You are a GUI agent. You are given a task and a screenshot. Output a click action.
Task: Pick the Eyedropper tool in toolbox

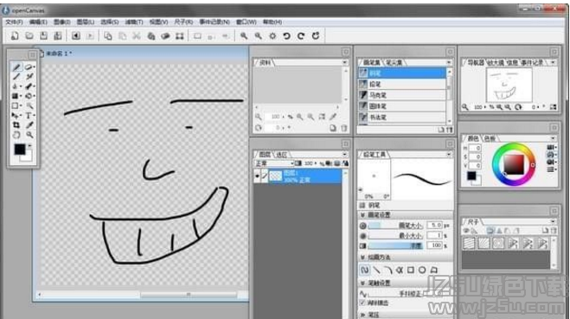click(x=29, y=125)
